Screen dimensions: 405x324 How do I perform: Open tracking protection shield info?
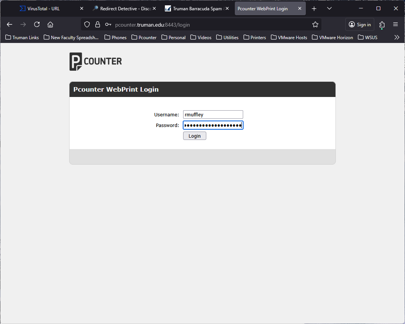click(x=87, y=25)
